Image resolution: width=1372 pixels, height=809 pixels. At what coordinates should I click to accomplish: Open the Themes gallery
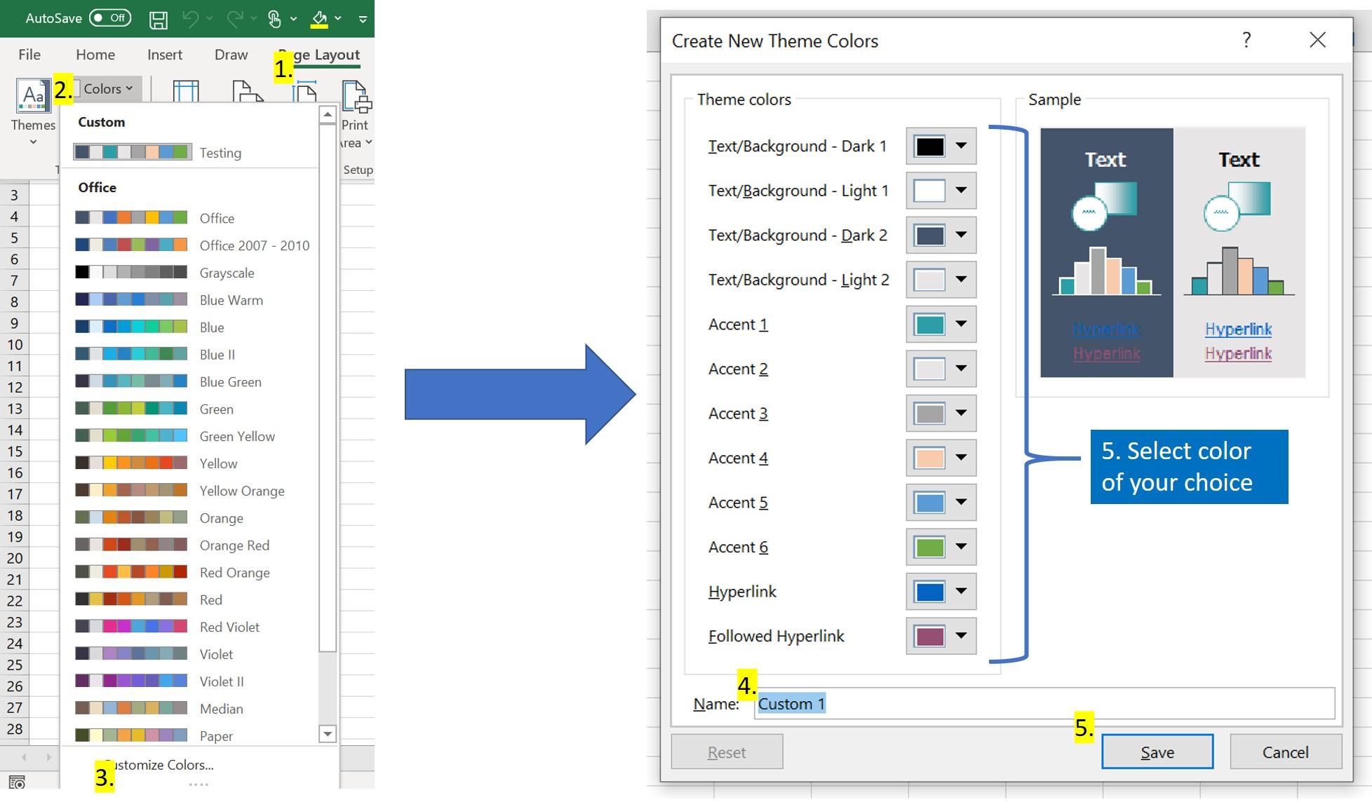click(x=32, y=112)
